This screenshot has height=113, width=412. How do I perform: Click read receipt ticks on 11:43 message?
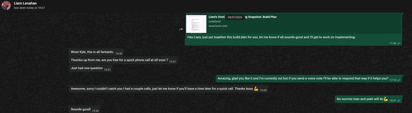coord(399,43)
